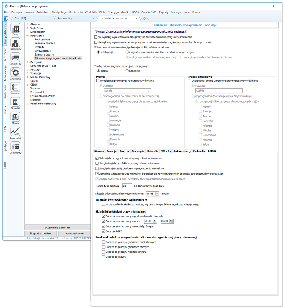Expand the Spedycja tree node
This screenshot has height=308, width=284.
pos(28,73)
